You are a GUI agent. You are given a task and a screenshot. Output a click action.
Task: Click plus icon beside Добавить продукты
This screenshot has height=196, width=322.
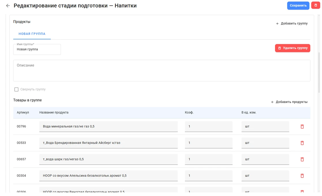(272, 102)
